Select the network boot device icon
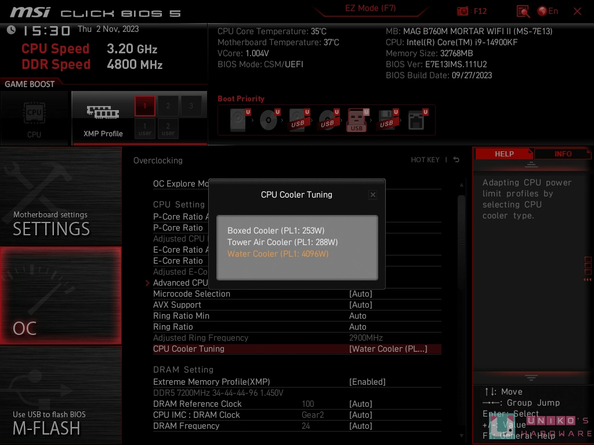Viewport: 594px width, 445px height. [418, 120]
